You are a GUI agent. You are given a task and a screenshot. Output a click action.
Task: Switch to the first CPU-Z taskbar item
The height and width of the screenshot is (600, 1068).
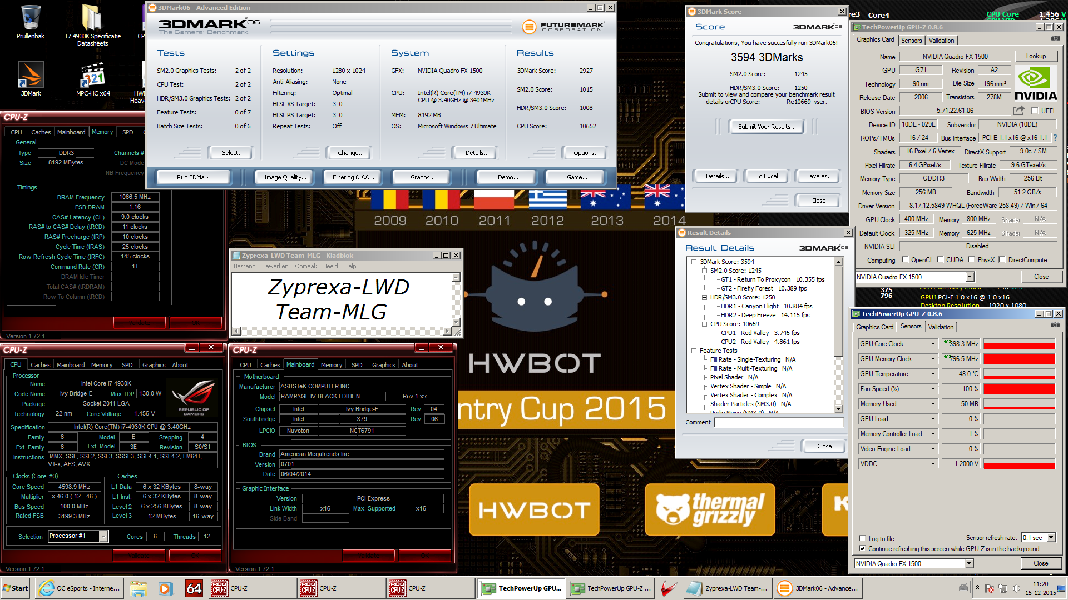pyautogui.click(x=253, y=588)
